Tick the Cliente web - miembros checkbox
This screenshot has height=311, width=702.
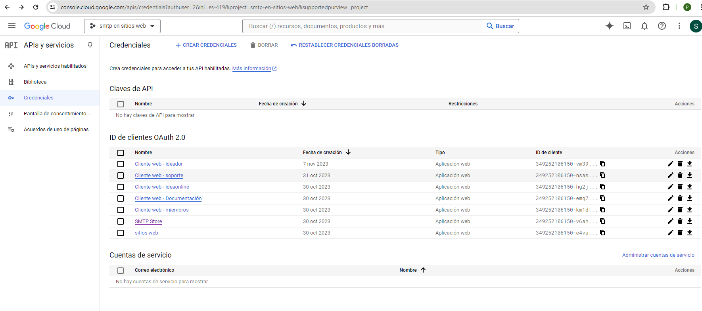pos(121,210)
